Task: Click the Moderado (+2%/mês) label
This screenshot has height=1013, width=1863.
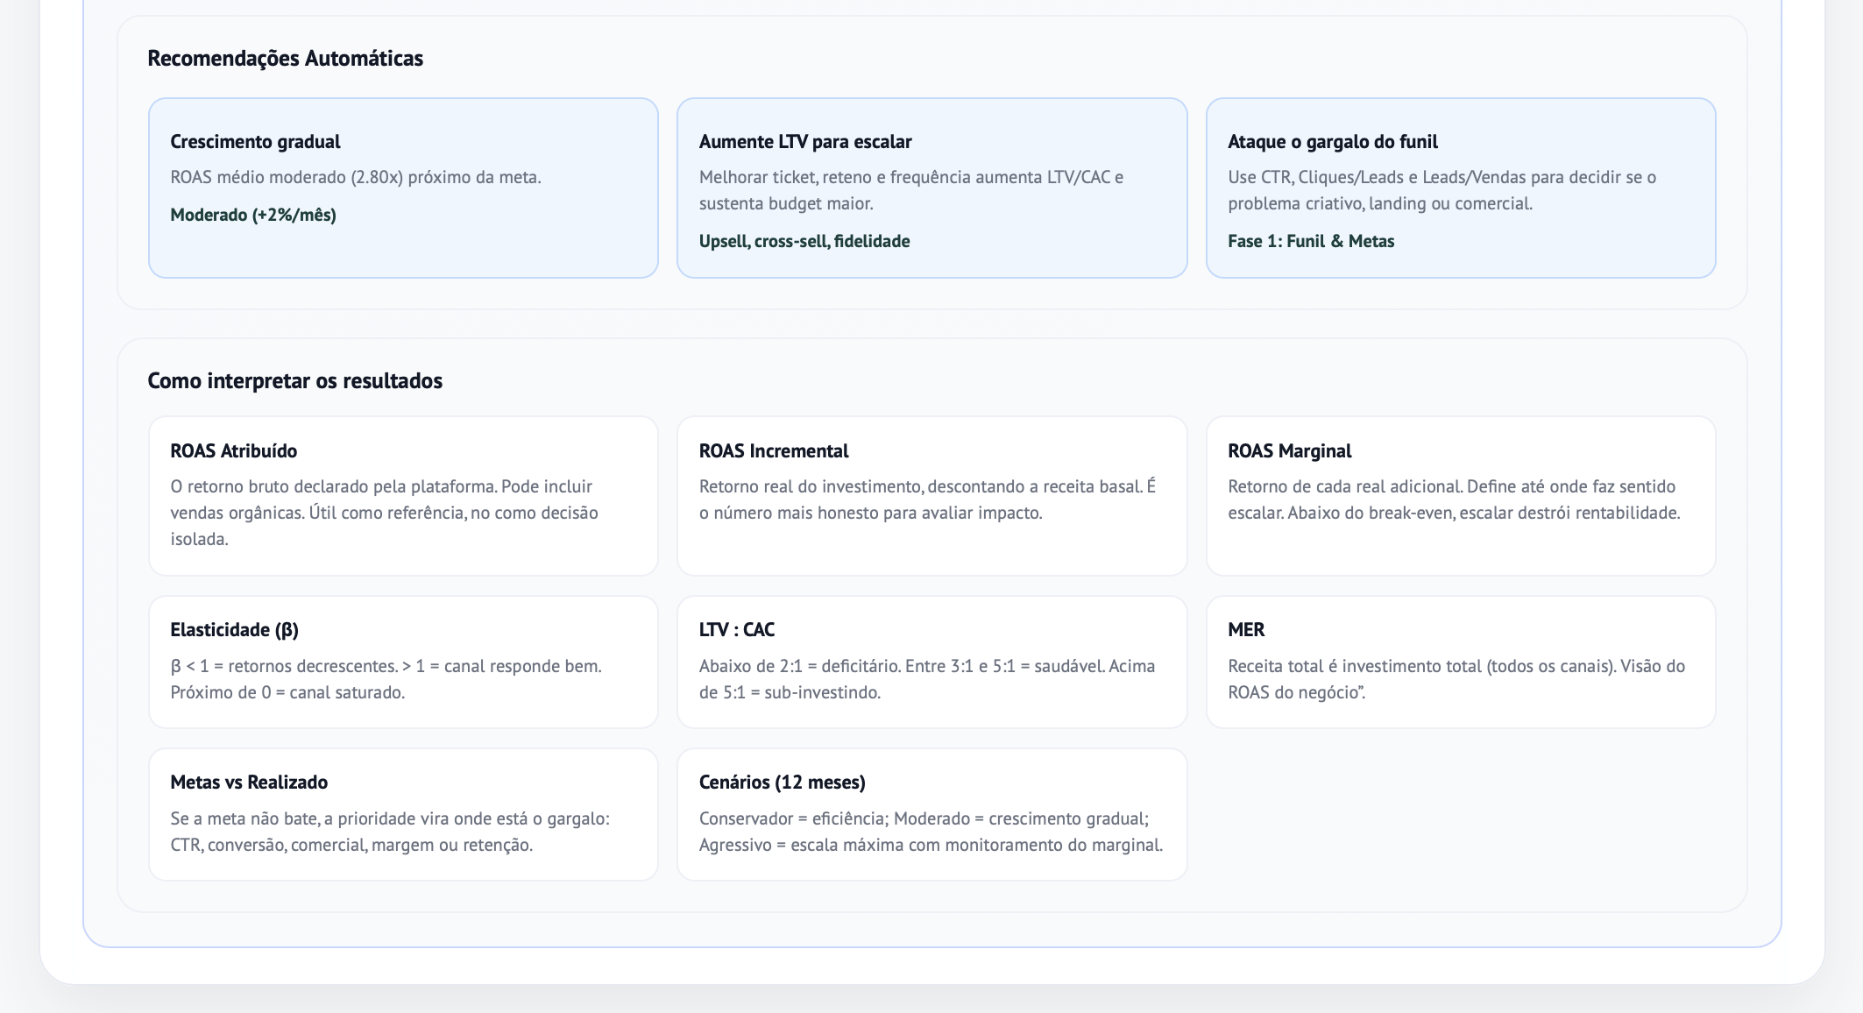Action: [x=253, y=215]
